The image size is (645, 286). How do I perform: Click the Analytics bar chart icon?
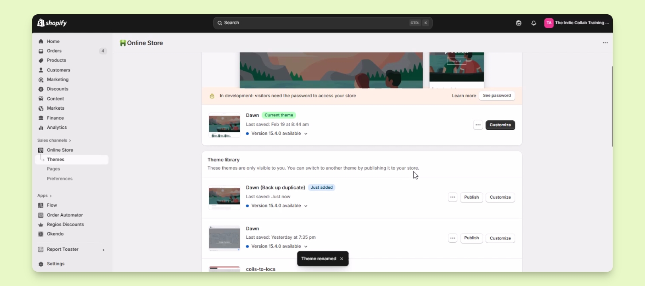(41, 128)
